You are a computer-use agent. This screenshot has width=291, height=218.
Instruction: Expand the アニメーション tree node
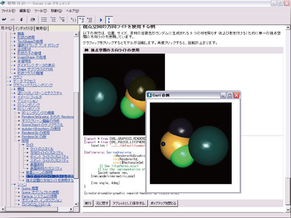pyautogui.click(x=15, y=101)
